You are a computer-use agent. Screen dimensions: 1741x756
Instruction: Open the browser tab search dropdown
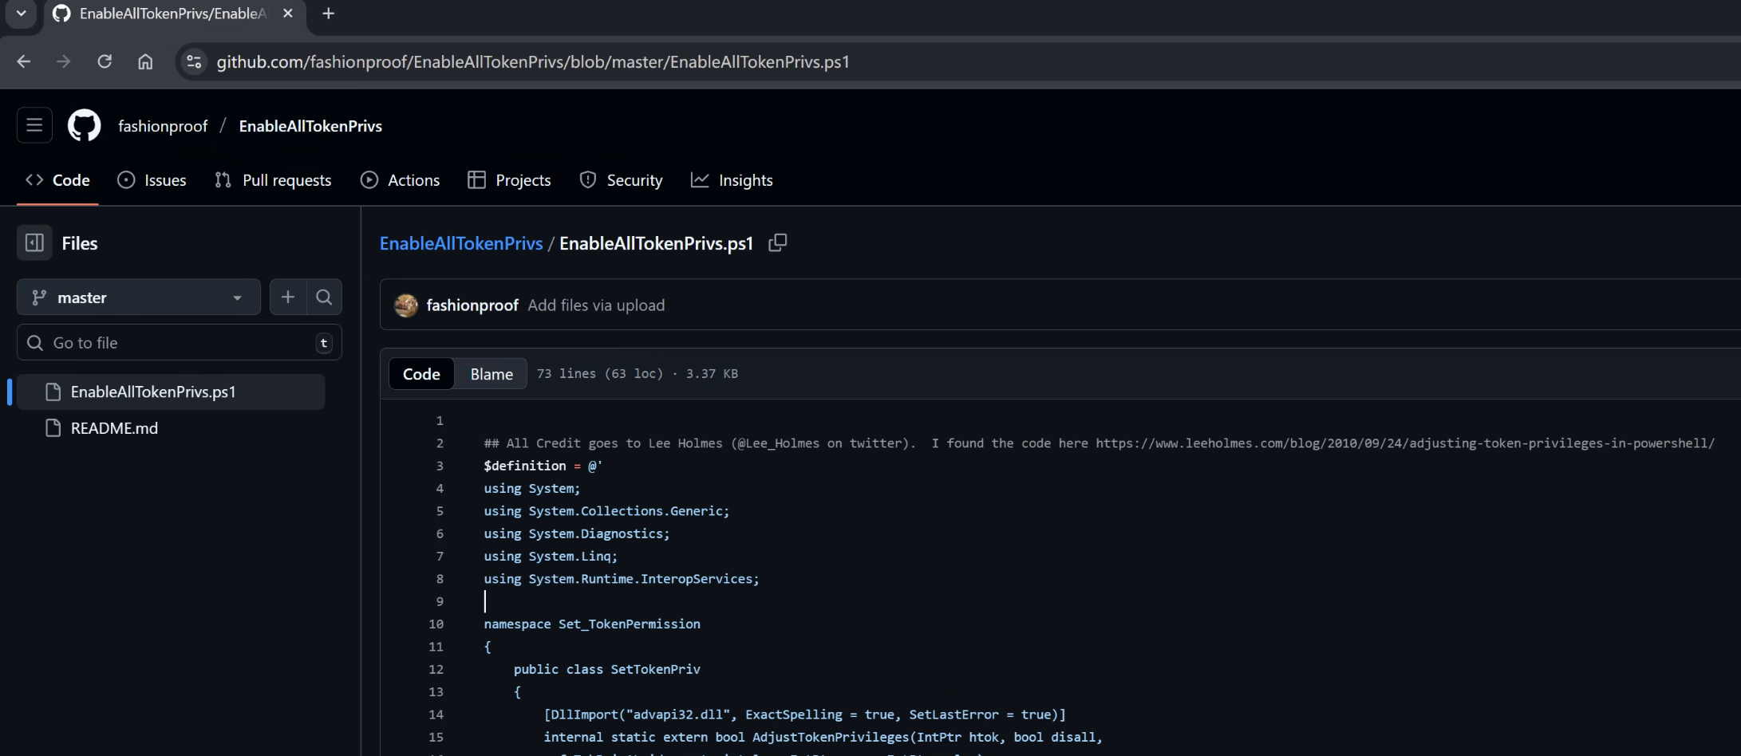22,14
